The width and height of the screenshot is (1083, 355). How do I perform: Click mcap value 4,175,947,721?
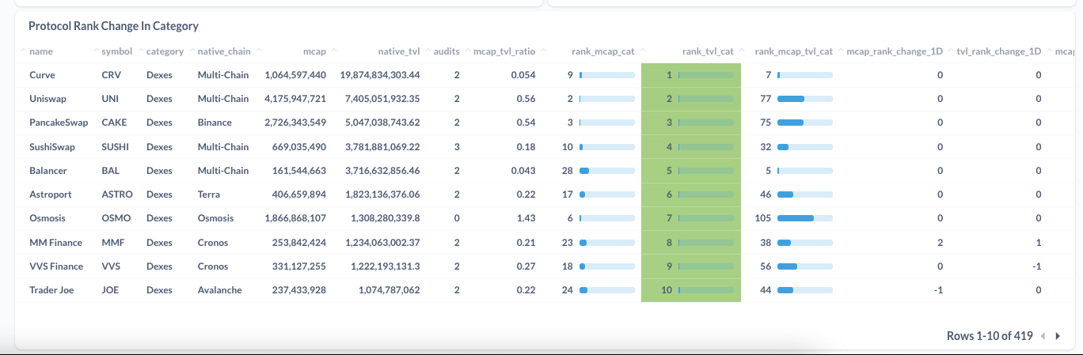(x=295, y=99)
